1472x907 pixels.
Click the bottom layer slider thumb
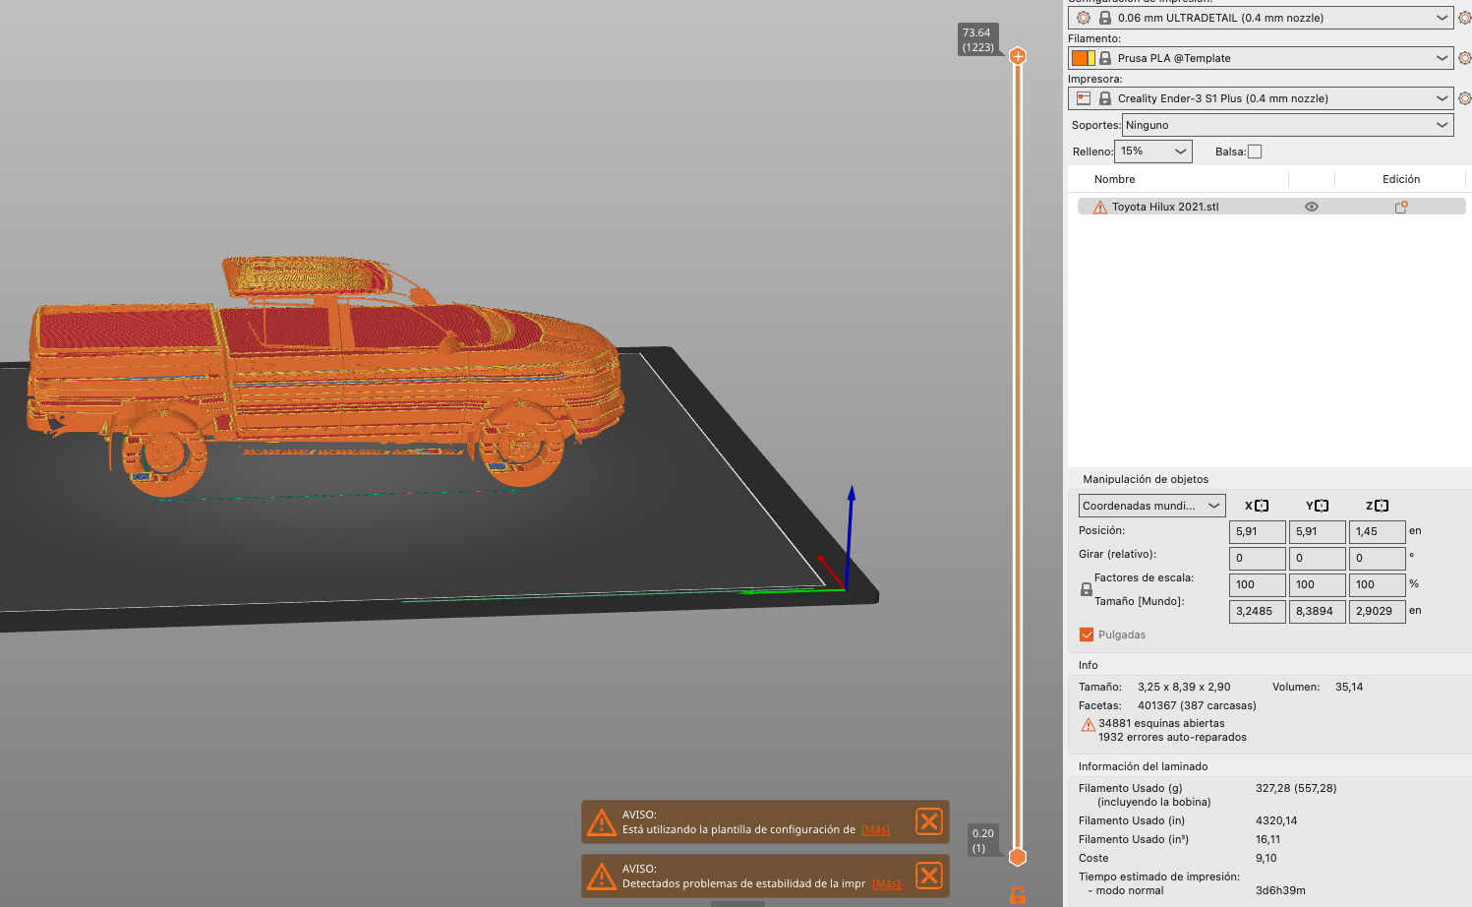coord(1018,857)
